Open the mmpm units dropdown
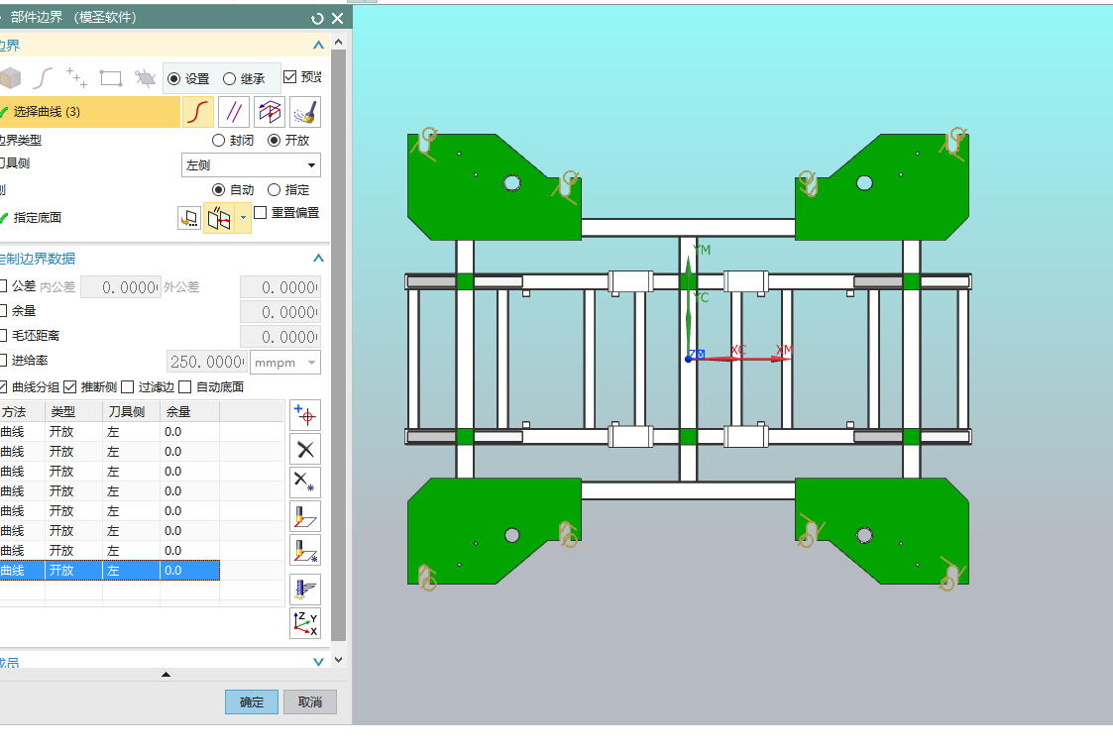The image size is (1113, 753). click(285, 362)
